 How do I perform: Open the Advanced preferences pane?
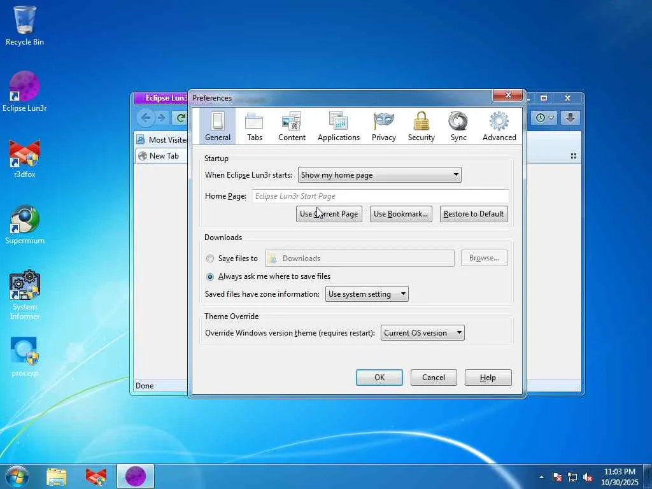[x=499, y=127]
